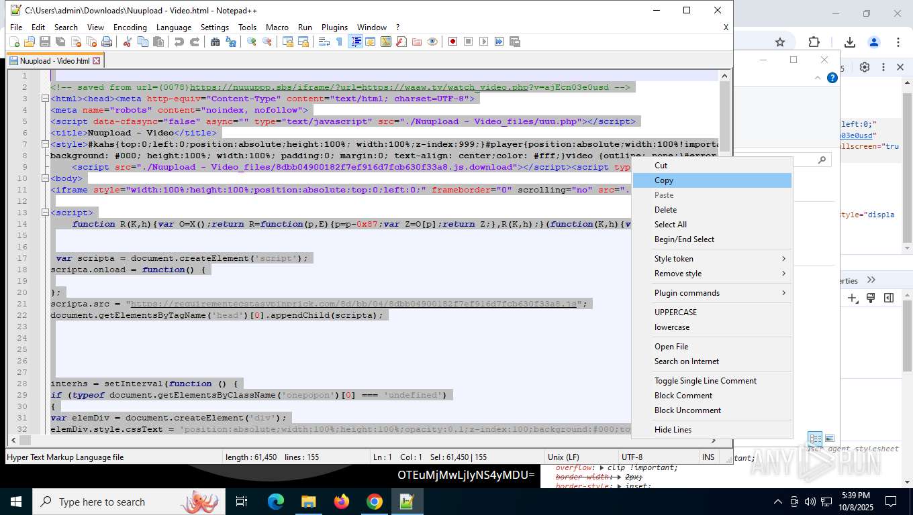Screen dimensions: 913x515
Task: Click the Run macro multiple times icon
Action: pos(499,42)
